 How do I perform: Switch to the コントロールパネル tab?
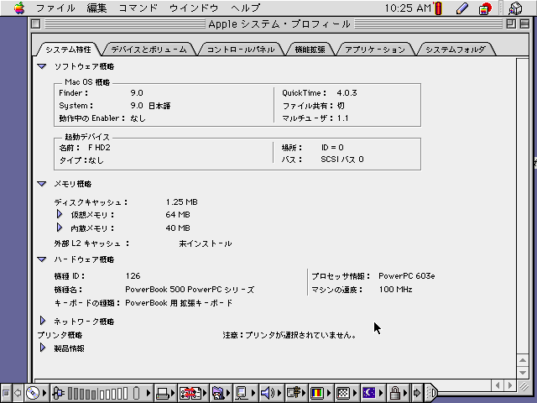241,50
